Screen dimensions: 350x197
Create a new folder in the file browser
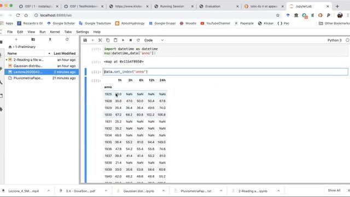[x=33, y=39]
